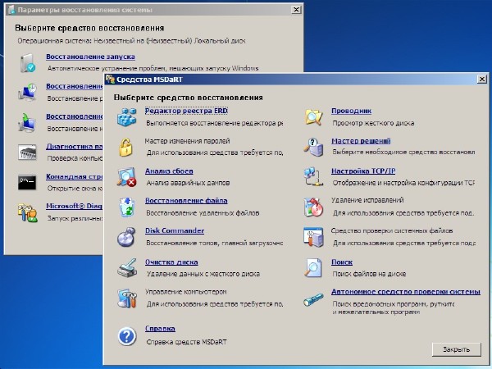This screenshot has height=369, width=492.
Task: Click the recycle bin file restore icon
Action: [126, 206]
